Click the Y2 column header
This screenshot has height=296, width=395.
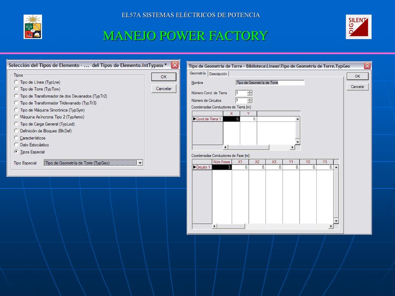(x=308, y=162)
